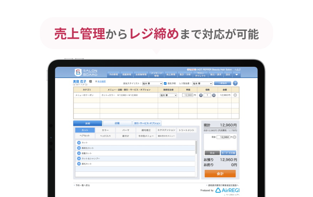The width and height of the screenshot is (313, 197).
Task: Click the orange 会計 checkout button
Action: pos(220,174)
